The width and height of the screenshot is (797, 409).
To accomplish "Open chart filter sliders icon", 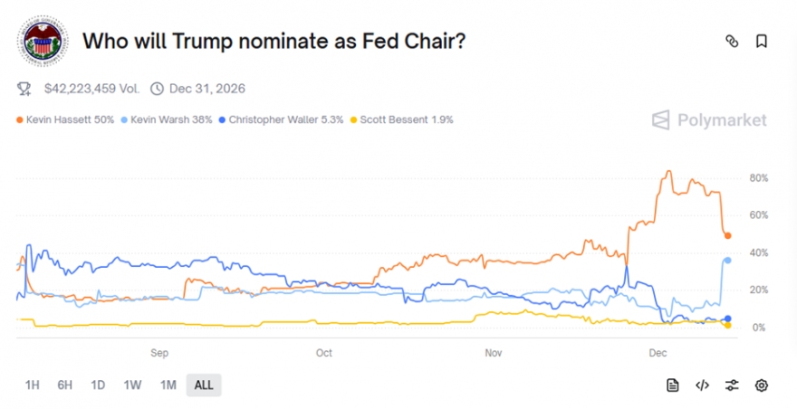I will tap(732, 385).
